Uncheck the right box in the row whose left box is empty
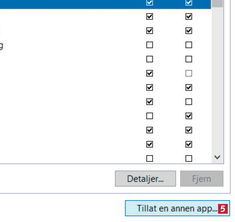The height and width of the screenshot is (222, 235). [189, 116]
